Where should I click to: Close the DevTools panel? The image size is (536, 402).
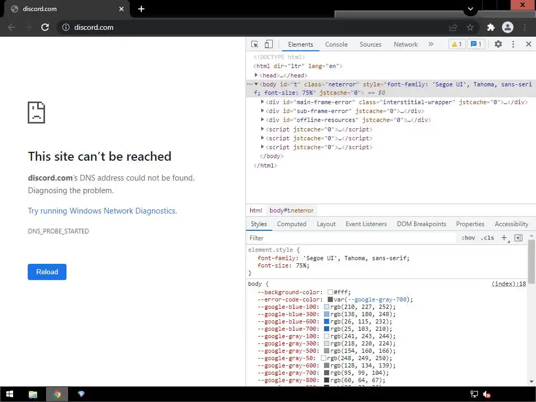[x=529, y=44]
